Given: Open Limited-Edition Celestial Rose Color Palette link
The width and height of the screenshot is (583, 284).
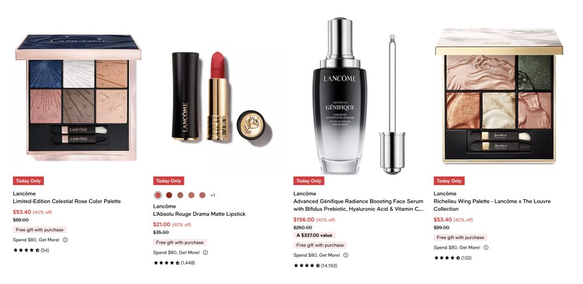Looking at the screenshot, I should point(67,201).
